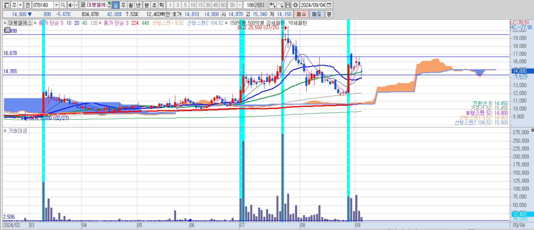The height and width of the screenshot is (230, 534).
Task: Click the 주 selector button
Action: (14, 5)
